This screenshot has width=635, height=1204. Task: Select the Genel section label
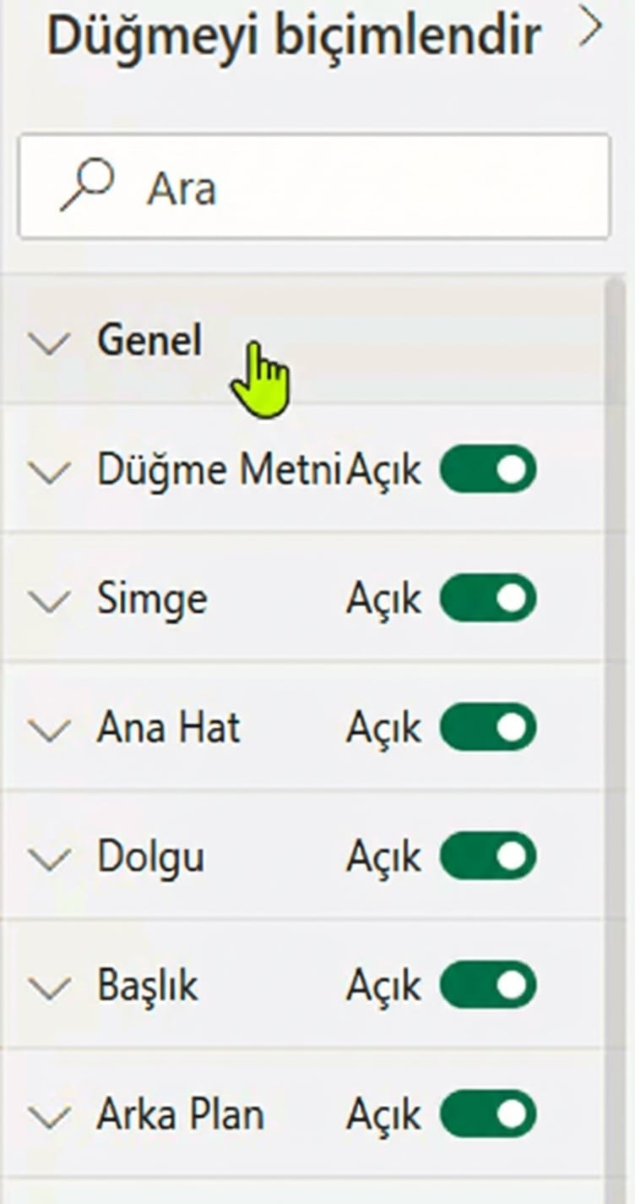pyautogui.click(x=149, y=342)
